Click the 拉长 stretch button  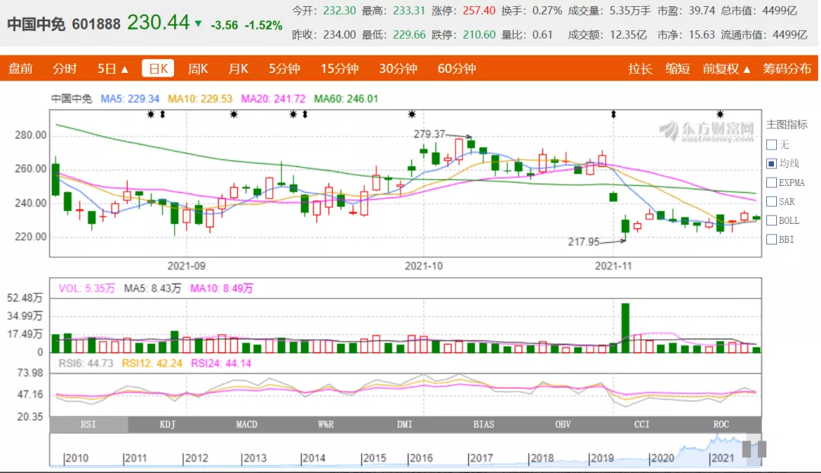[640, 68]
